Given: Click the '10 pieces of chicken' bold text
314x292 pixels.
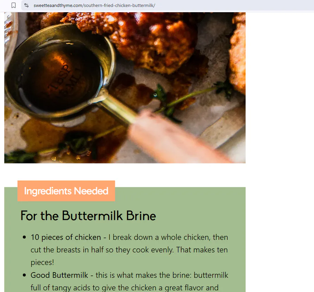Looking at the screenshot, I should [66, 237].
